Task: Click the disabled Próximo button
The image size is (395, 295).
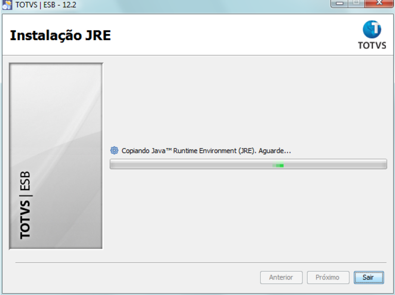Action: click(x=328, y=277)
